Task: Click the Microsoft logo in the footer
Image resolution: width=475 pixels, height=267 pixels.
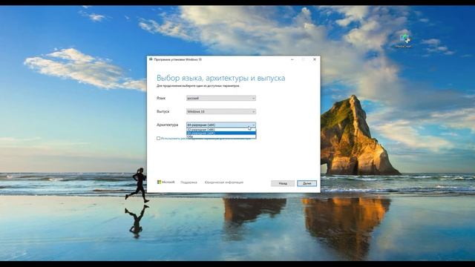Action: [x=166, y=182]
